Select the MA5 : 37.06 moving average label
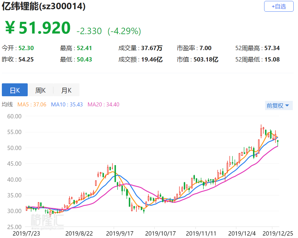 click(32, 104)
